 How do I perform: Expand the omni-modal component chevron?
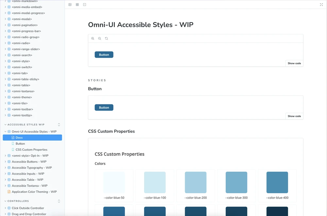6,19
